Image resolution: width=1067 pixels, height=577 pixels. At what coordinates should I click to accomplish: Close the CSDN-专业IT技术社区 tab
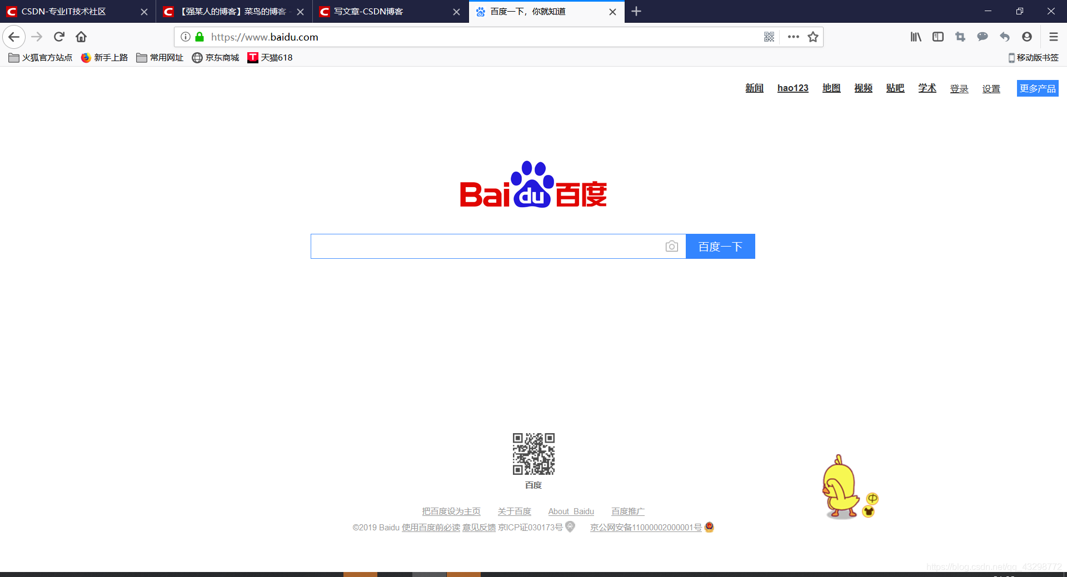click(x=144, y=12)
